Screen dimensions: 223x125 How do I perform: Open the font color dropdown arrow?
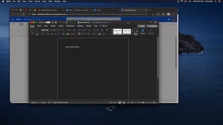pos(74,34)
